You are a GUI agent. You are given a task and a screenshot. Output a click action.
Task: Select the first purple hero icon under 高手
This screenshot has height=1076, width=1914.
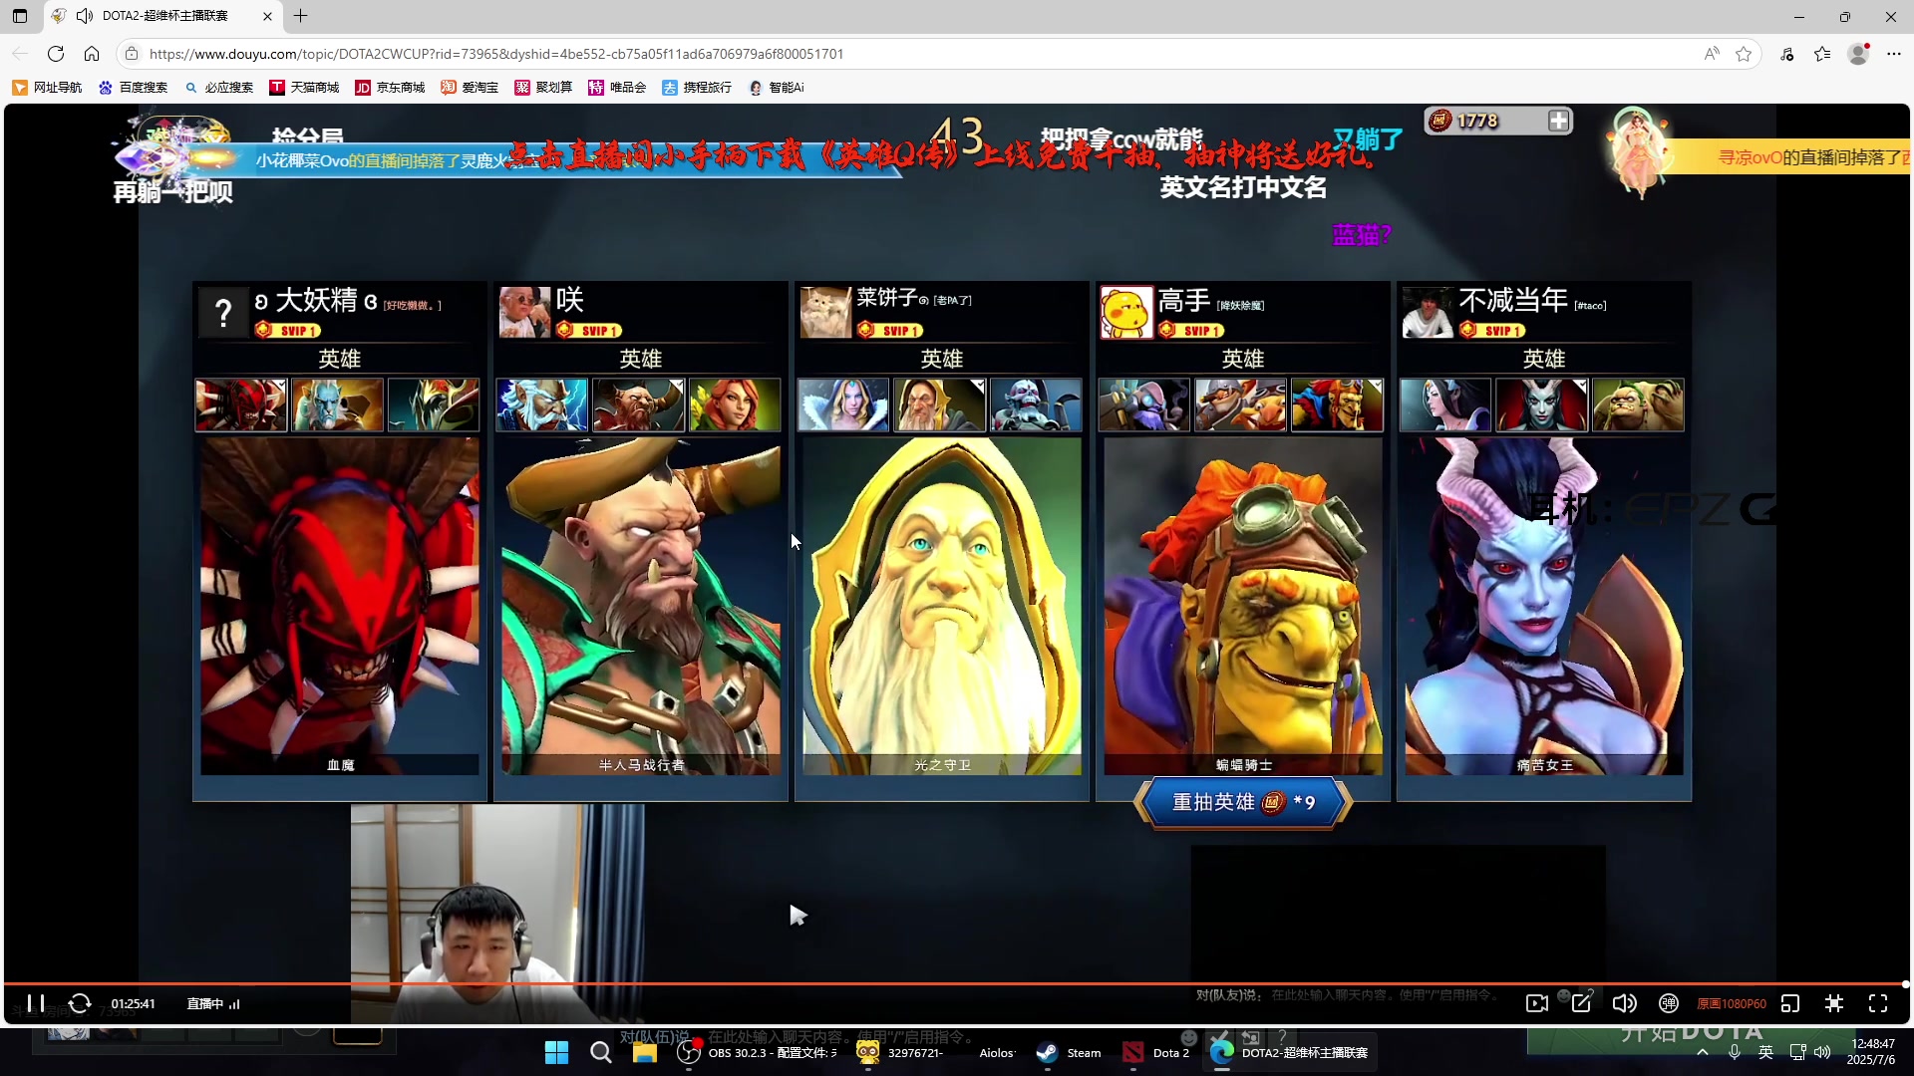coord(1144,404)
